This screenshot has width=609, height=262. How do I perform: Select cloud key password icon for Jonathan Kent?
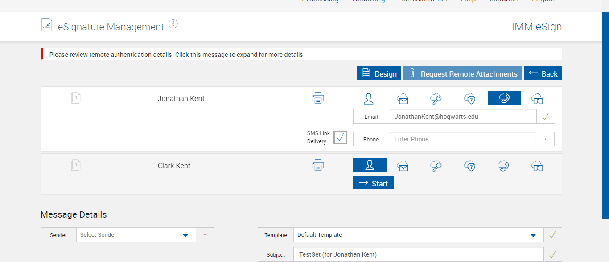[x=436, y=98]
